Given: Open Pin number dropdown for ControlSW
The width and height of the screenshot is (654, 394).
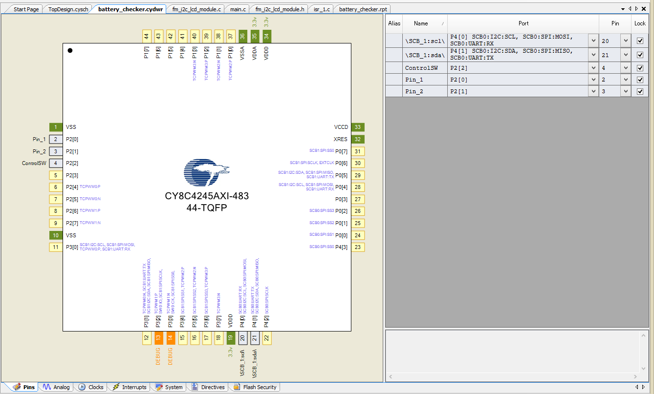Looking at the screenshot, I should click(626, 68).
